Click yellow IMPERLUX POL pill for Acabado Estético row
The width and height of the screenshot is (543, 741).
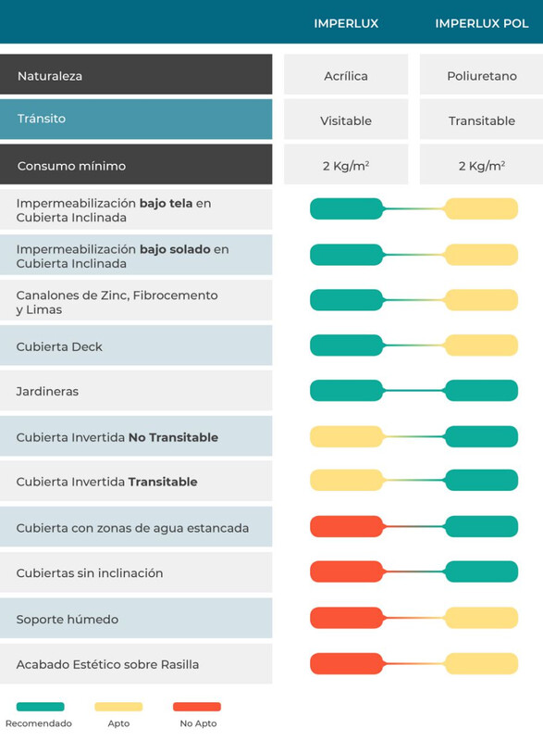click(481, 663)
